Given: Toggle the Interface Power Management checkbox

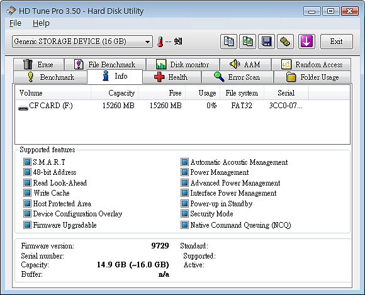Looking at the screenshot, I should pos(184,192).
